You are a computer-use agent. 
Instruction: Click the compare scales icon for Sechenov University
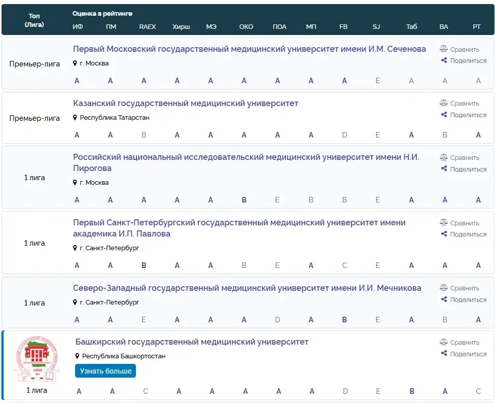pyautogui.click(x=444, y=49)
